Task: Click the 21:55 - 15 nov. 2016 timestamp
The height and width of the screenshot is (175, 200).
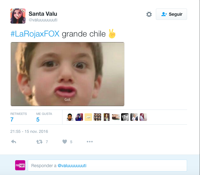Action: tap(29, 131)
